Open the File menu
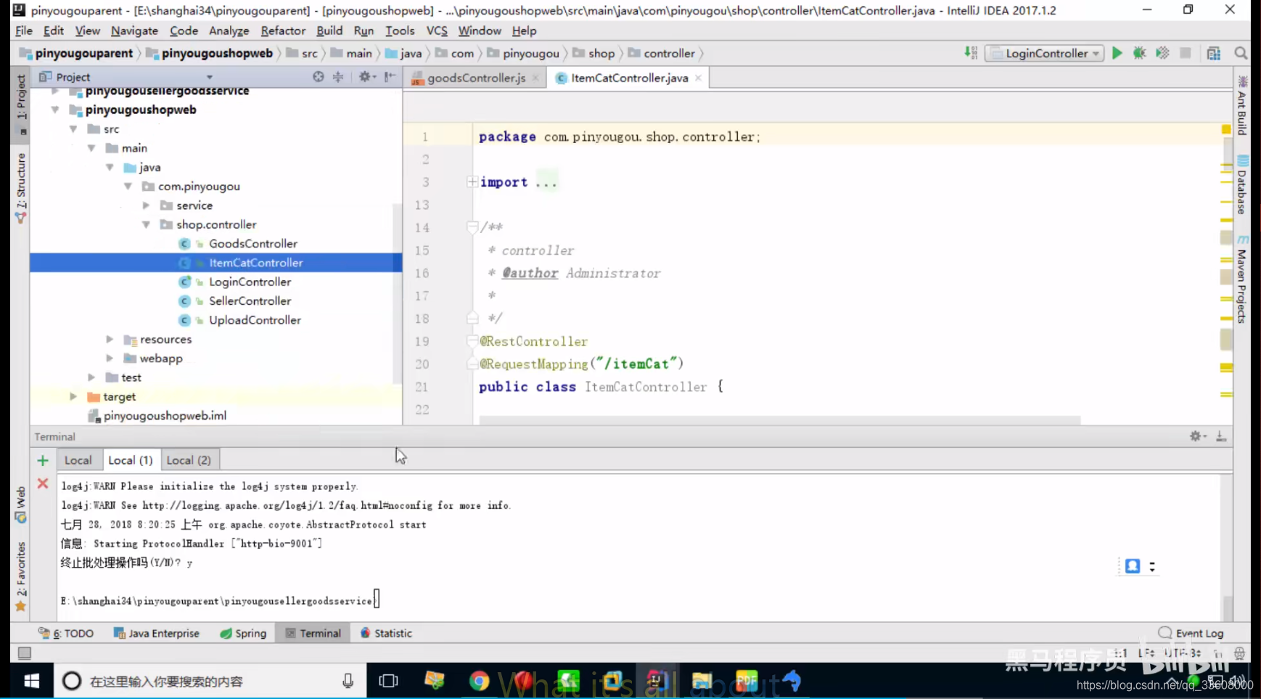 (x=24, y=30)
